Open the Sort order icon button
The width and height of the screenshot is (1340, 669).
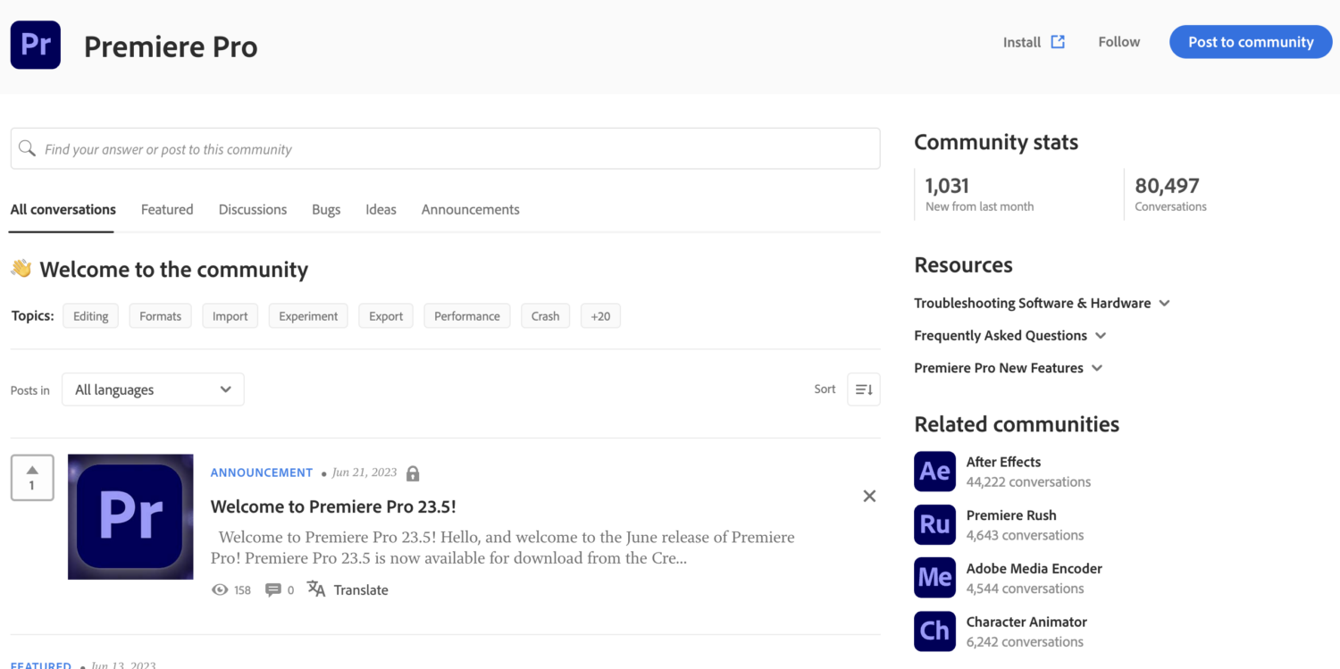pos(863,389)
